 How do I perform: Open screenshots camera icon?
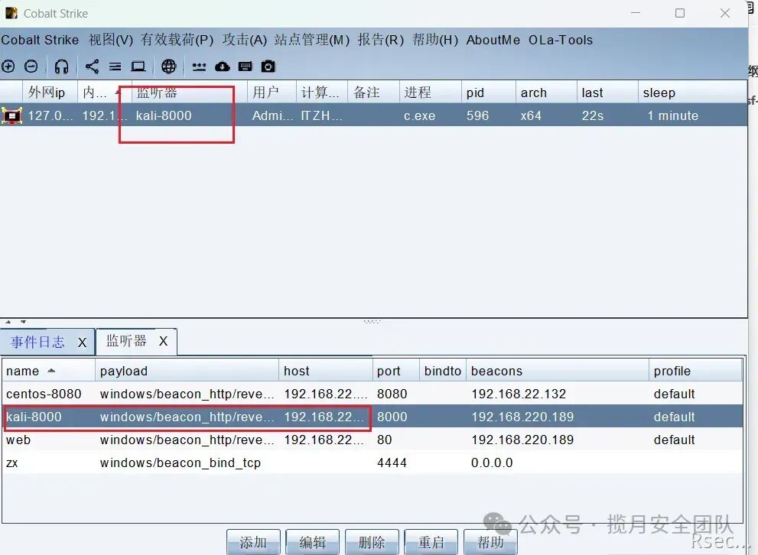point(268,67)
